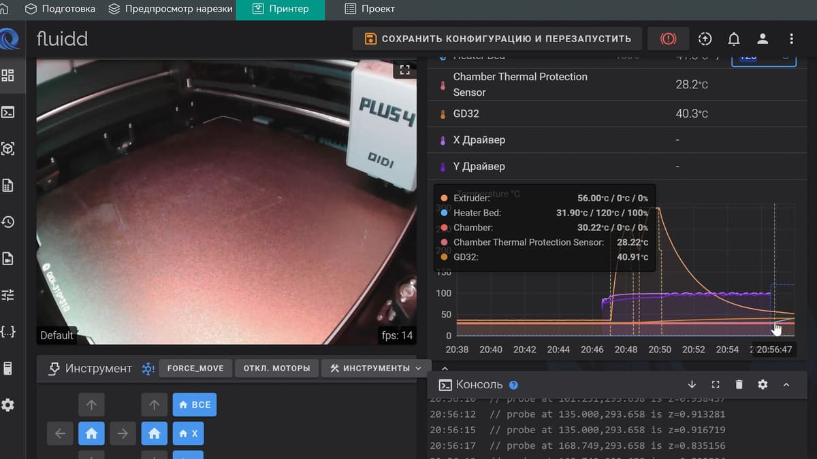Collapse the Консоль panel with its chevron

(786, 384)
